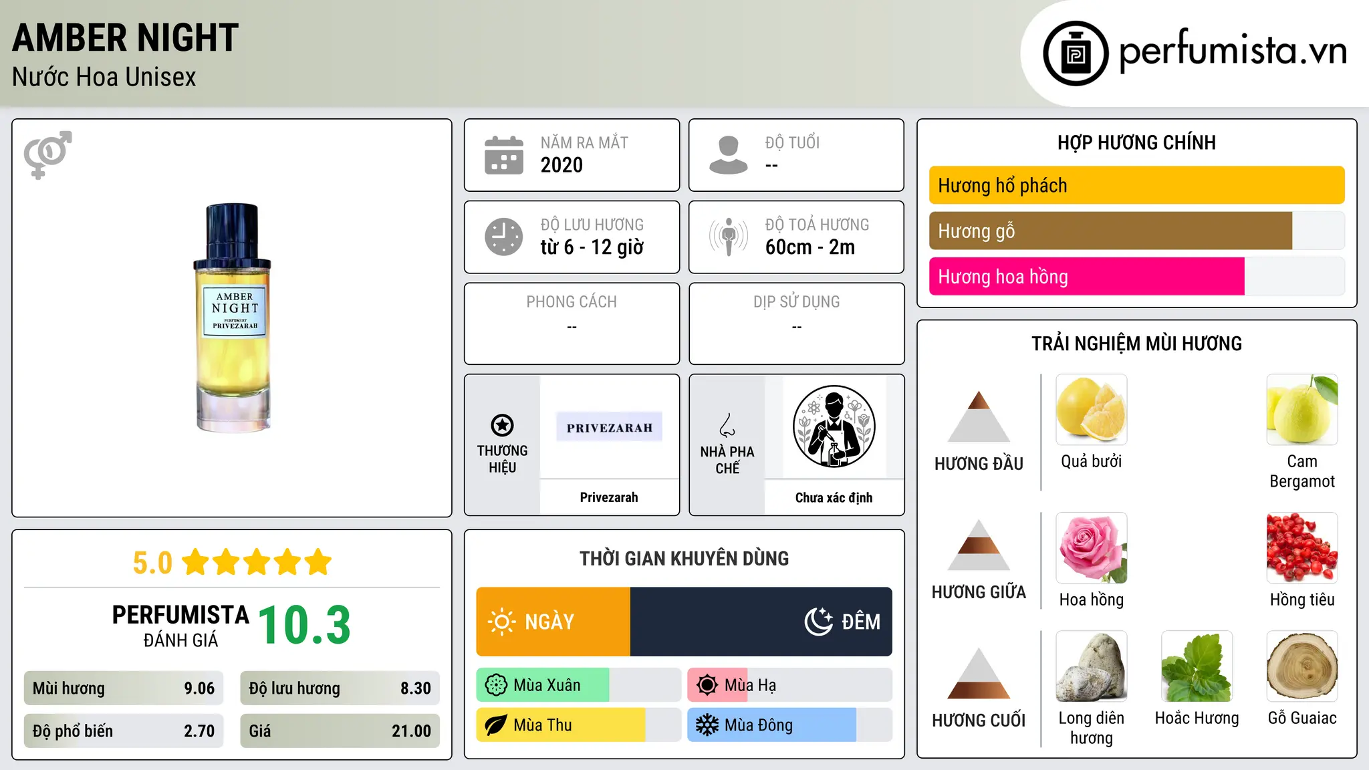Viewport: 1369px width, 770px height.
Task: Select the Gỗ Guaiac wood image
Action: pos(1302,666)
